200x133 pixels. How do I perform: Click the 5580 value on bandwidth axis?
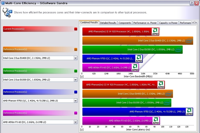pos(192,74)
